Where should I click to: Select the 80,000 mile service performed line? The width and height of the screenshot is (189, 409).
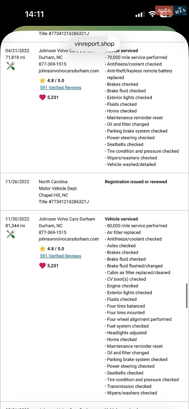point(136,226)
